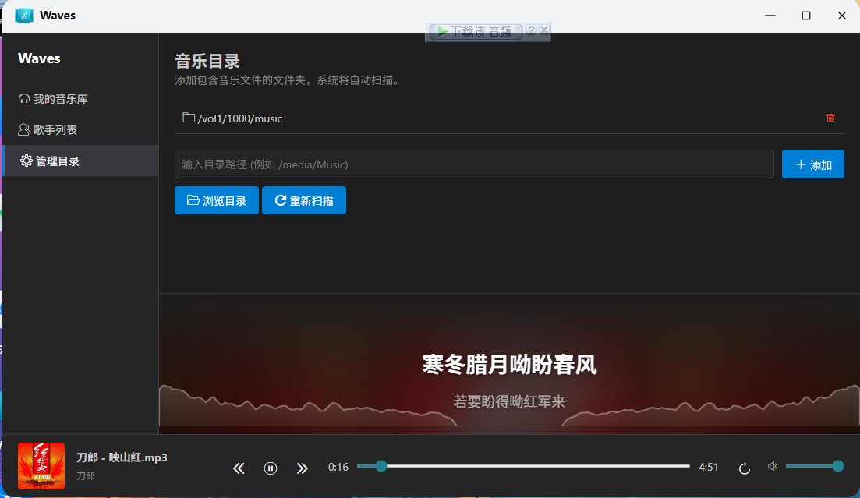Maximize the Waves window
Image resolution: width=860 pixels, height=498 pixels.
(x=805, y=16)
